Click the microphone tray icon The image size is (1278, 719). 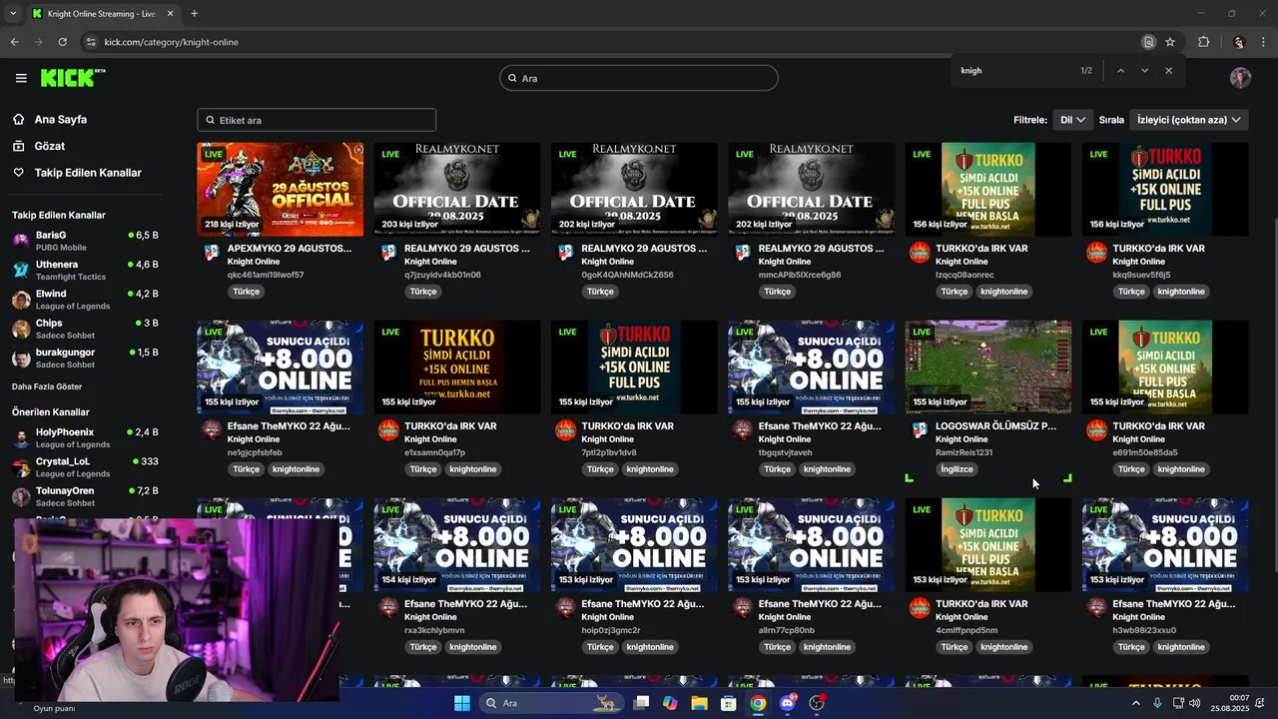click(1158, 703)
